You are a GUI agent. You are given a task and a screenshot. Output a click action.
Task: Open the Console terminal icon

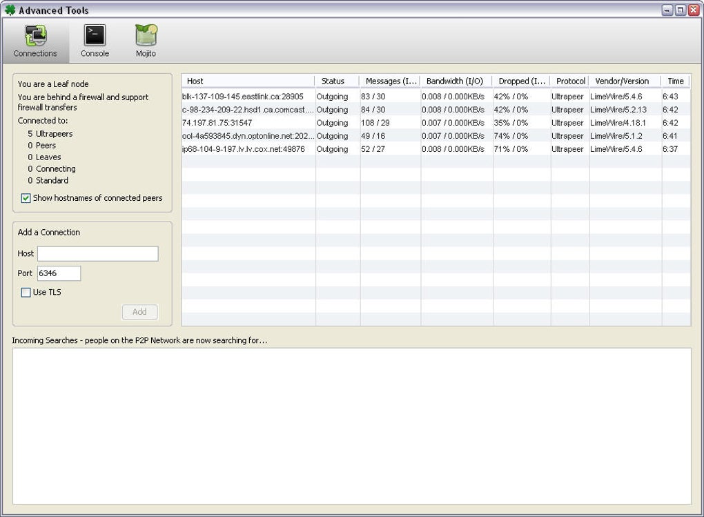point(95,35)
